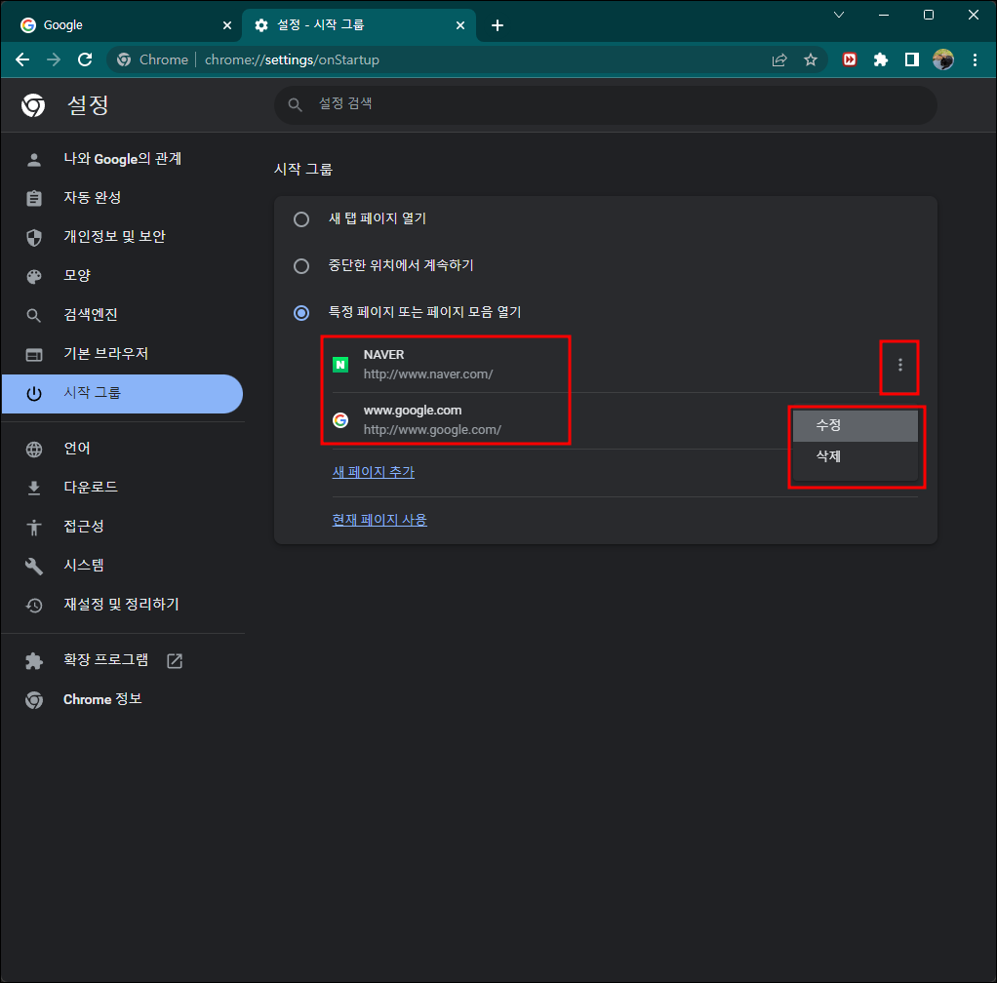Open 나와 Google의 관계 settings via the person icon
The width and height of the screenshot is (997, 983).
click(34, 158)
